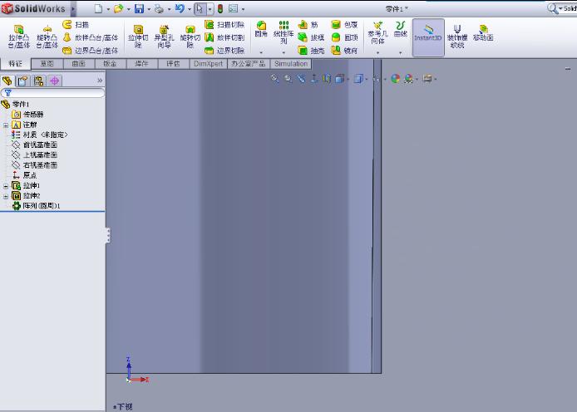Select the 筋 rib tool

(x=308, y=25)
